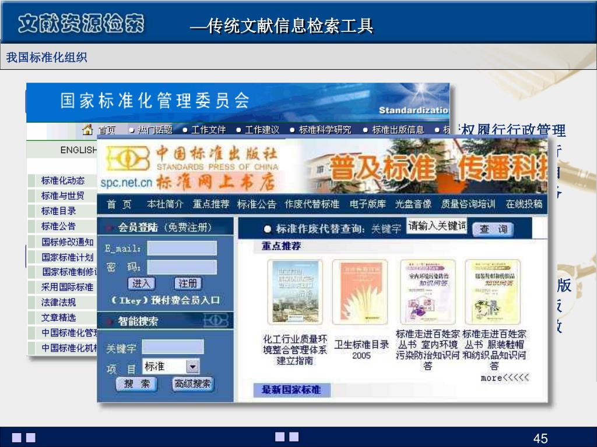Open the 卫生标准目录 2005 title link
This screenshot has height=447, width=597.
pos(361,350)
